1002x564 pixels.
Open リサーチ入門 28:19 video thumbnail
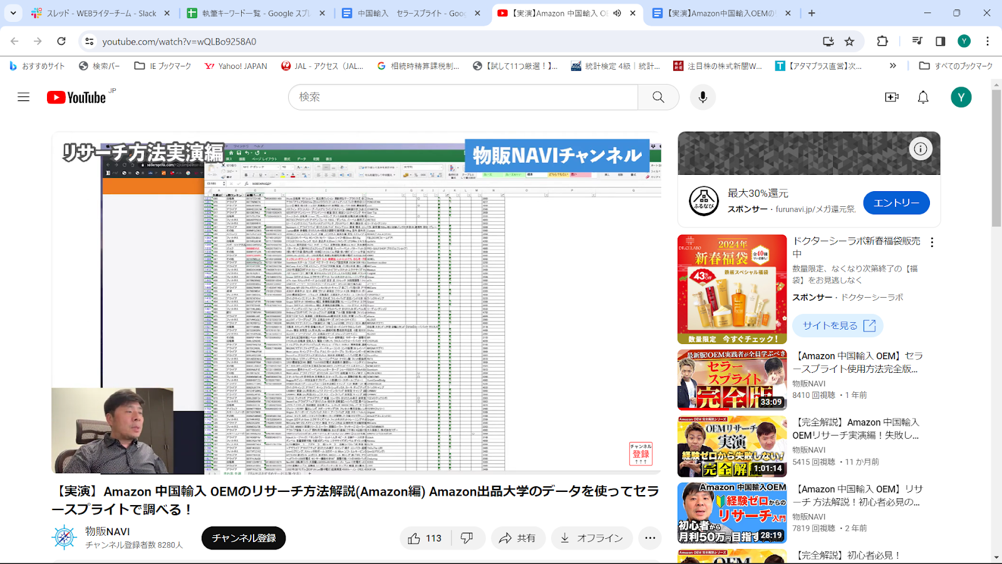pos(732,513)
